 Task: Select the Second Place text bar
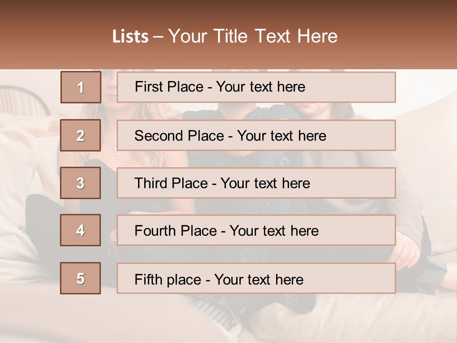256,135
